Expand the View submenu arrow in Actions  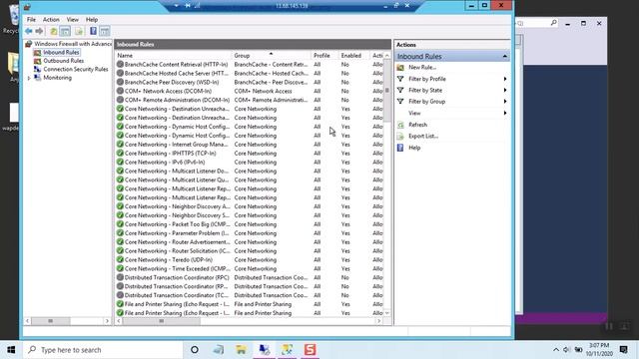(505, 113)
